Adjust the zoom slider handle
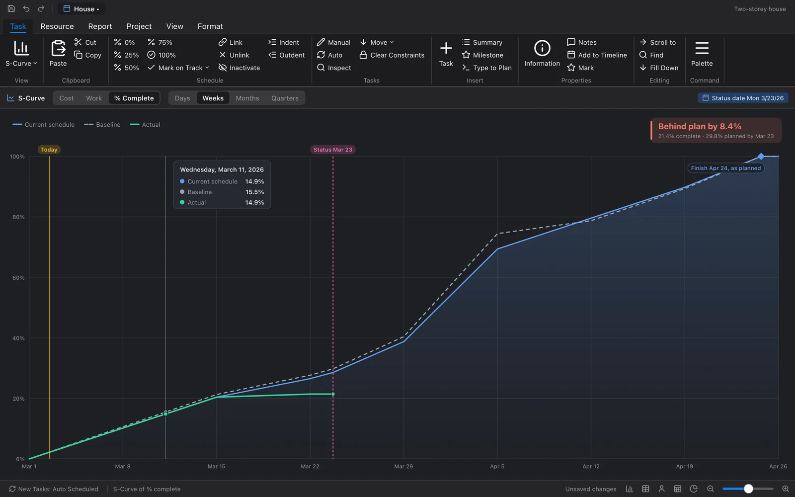 point(748,489)
